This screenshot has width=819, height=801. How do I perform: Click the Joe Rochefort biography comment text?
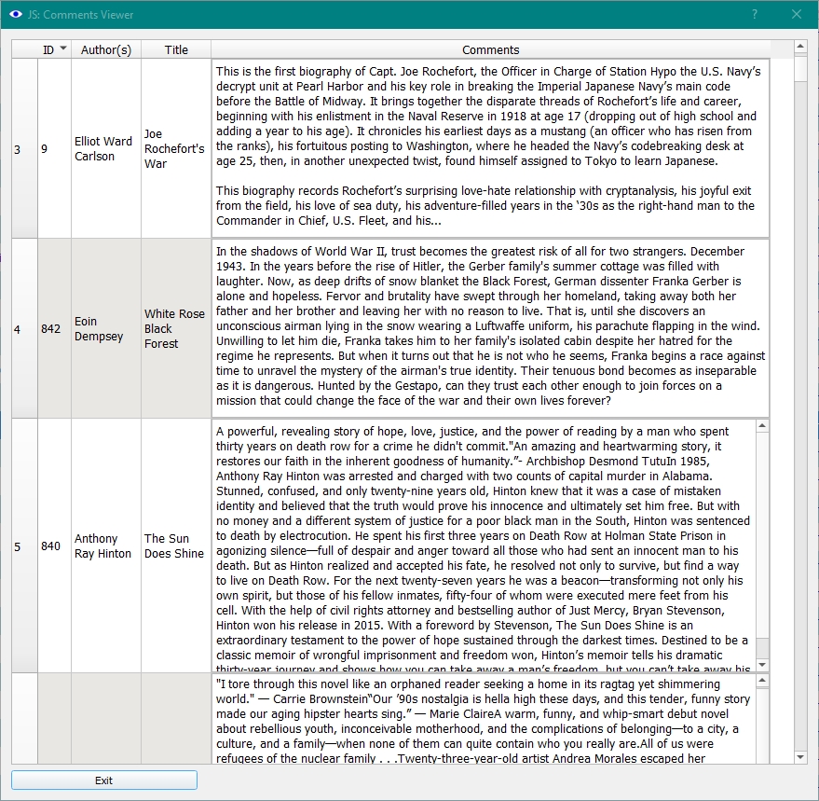(x=490, y=148)
